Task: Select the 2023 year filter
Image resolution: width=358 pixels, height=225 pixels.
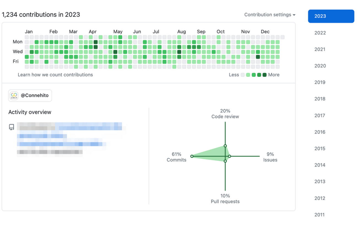Action: [331, 16]
